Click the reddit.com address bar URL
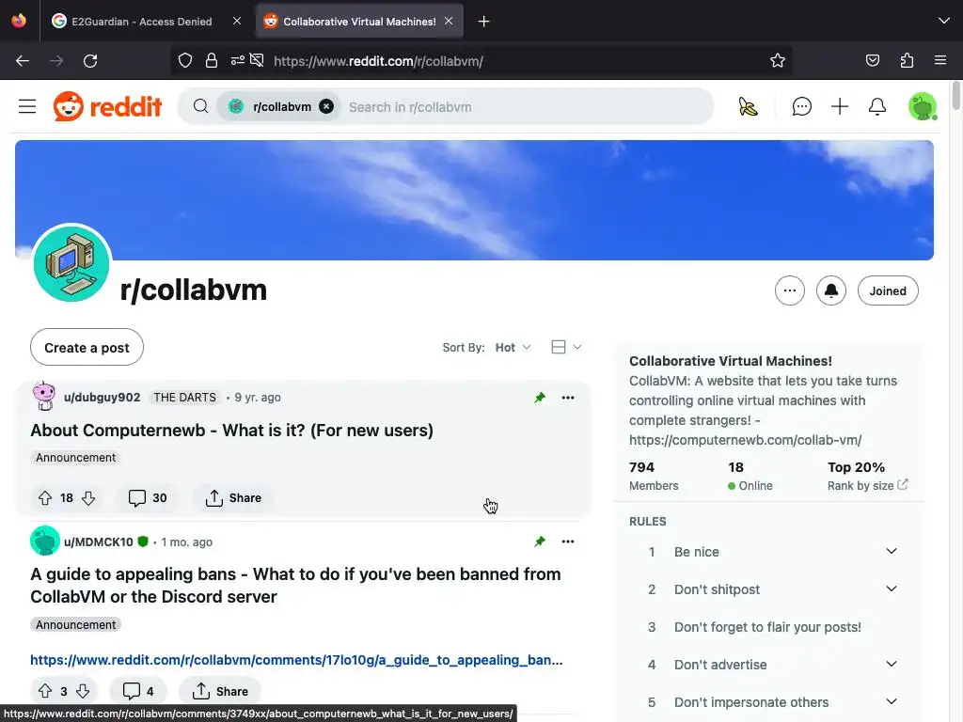The image size is (963, 722). point(378,61)
